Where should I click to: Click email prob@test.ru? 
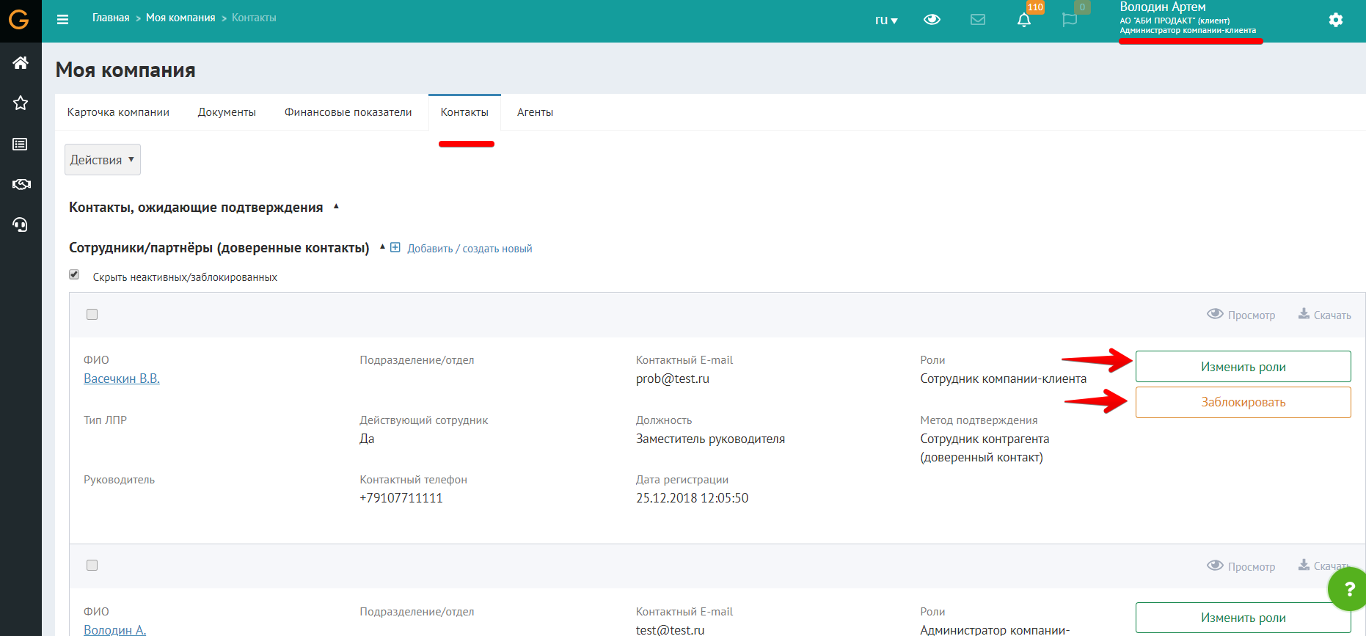pyautogui.click(x=673, y=379)
